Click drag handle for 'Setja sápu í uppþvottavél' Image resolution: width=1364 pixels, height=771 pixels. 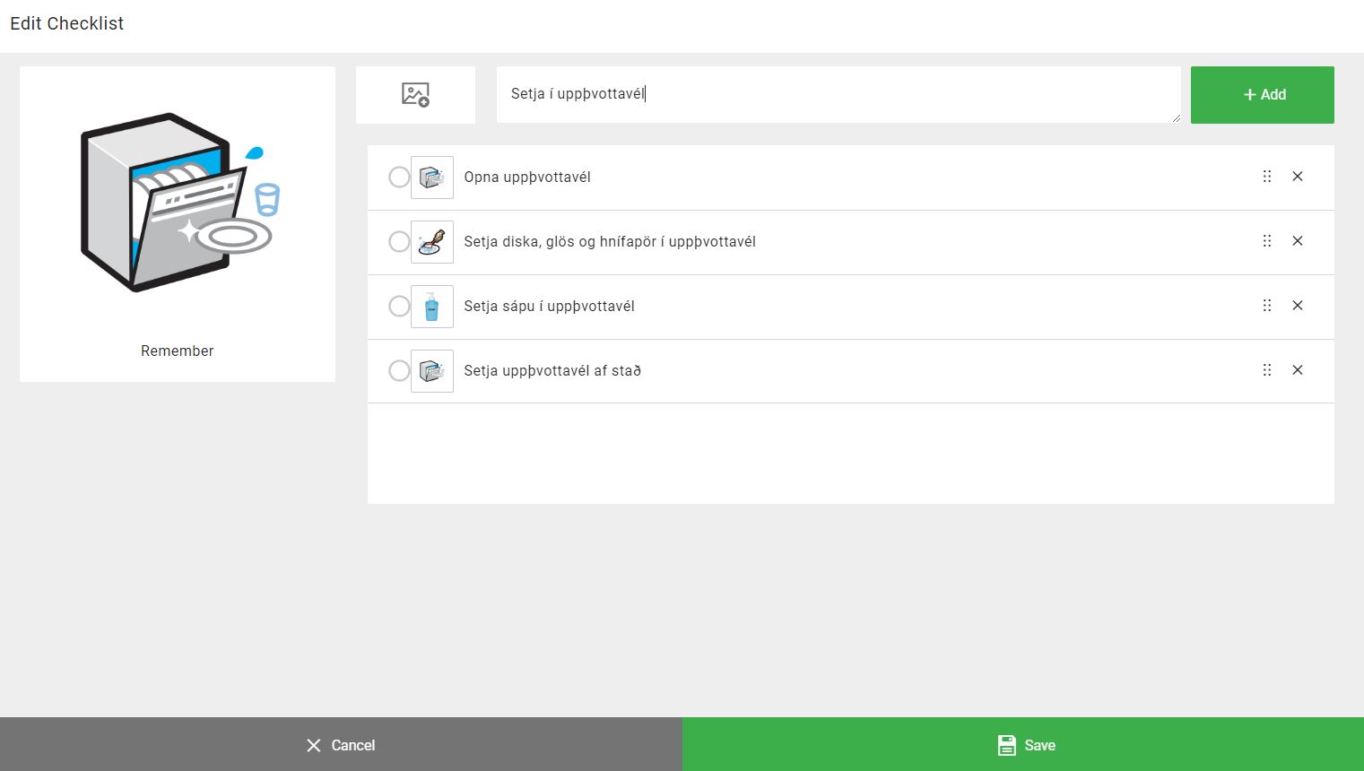pyautogui.click(x=1266, y=306)
